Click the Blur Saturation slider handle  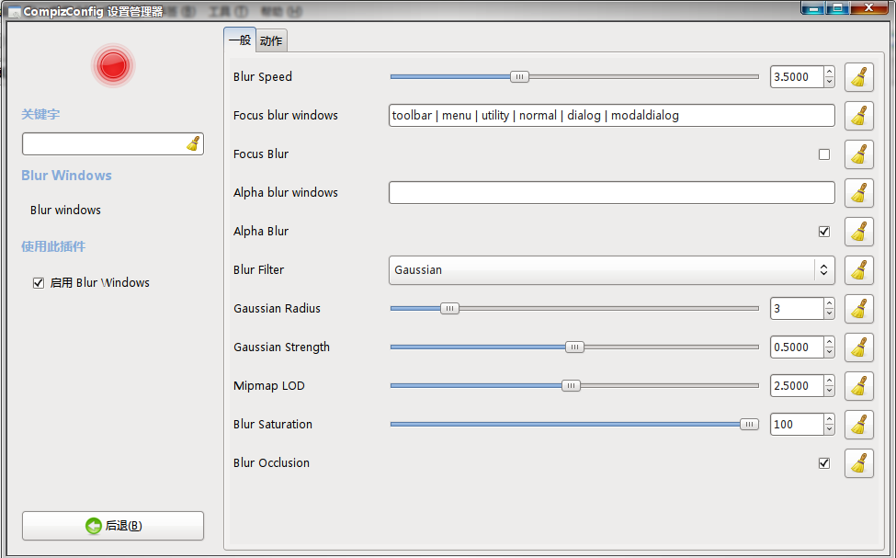(x=749, y=424)
